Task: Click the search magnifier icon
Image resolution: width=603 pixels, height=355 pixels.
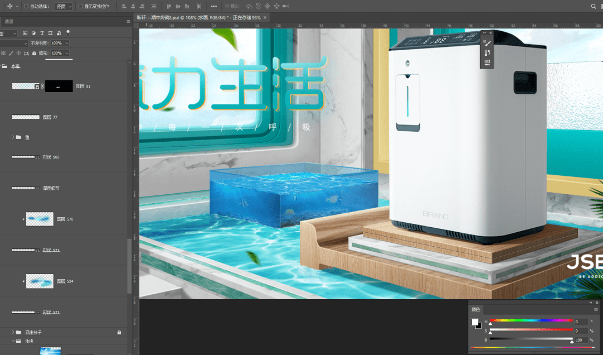Action: [594, 6]
